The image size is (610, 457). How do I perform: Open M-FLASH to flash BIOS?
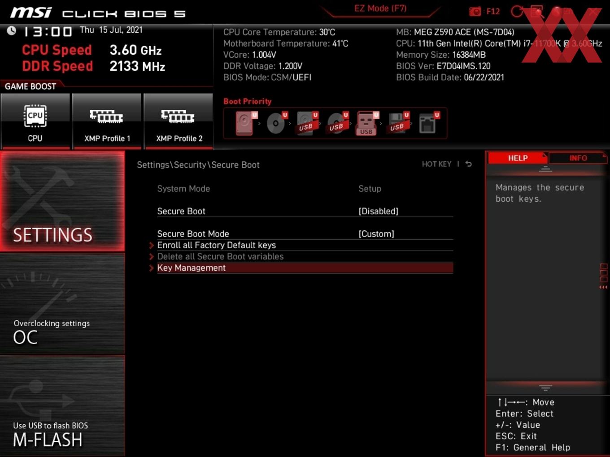(62, 406)
